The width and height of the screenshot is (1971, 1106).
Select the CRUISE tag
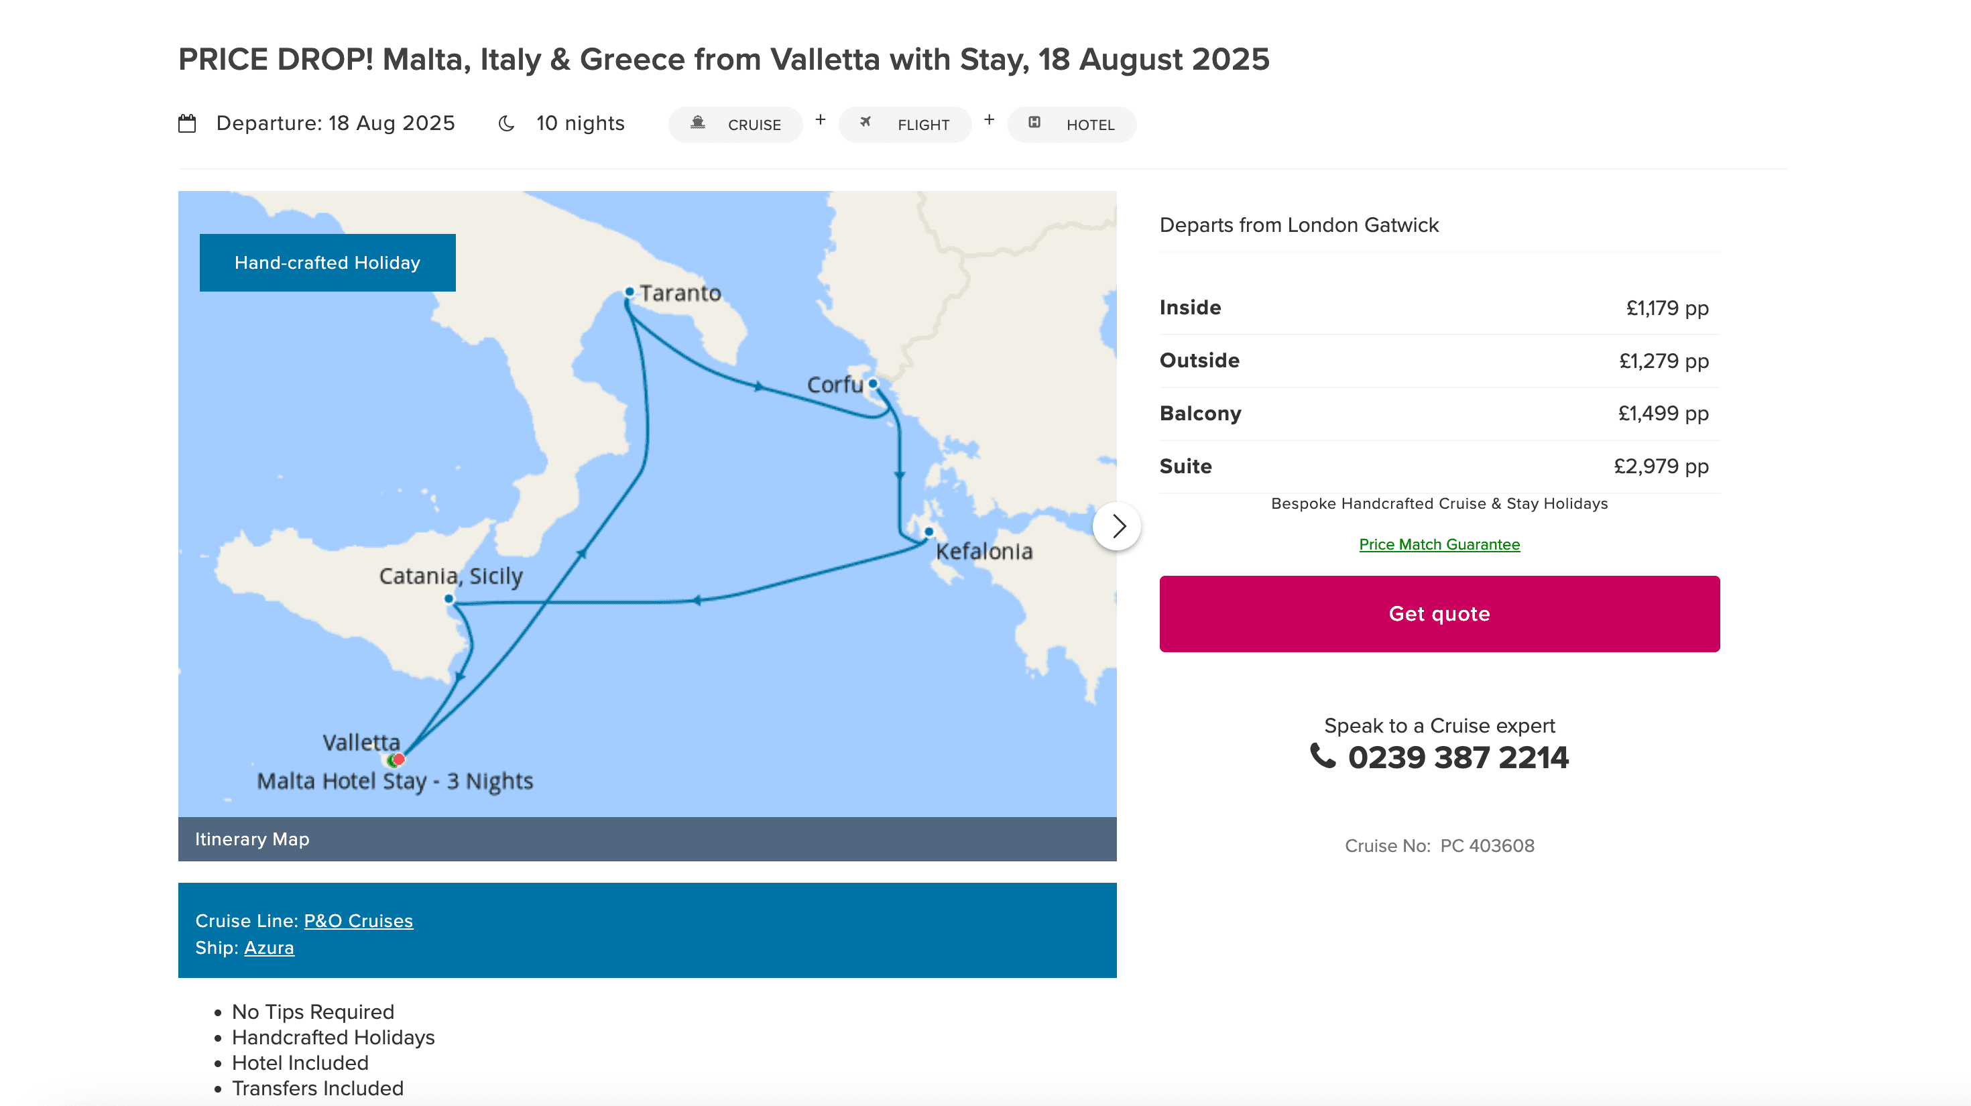pyautogui.click(x=735, y=125)
